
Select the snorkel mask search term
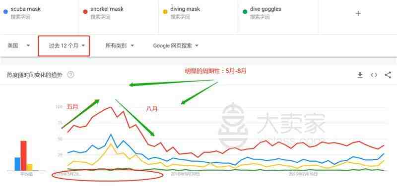107,9
